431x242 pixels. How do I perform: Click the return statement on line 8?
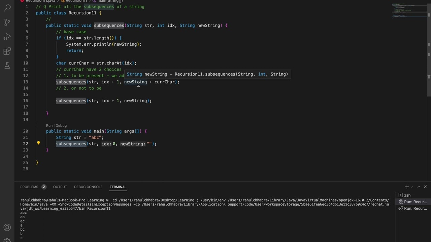pos(75,50)
